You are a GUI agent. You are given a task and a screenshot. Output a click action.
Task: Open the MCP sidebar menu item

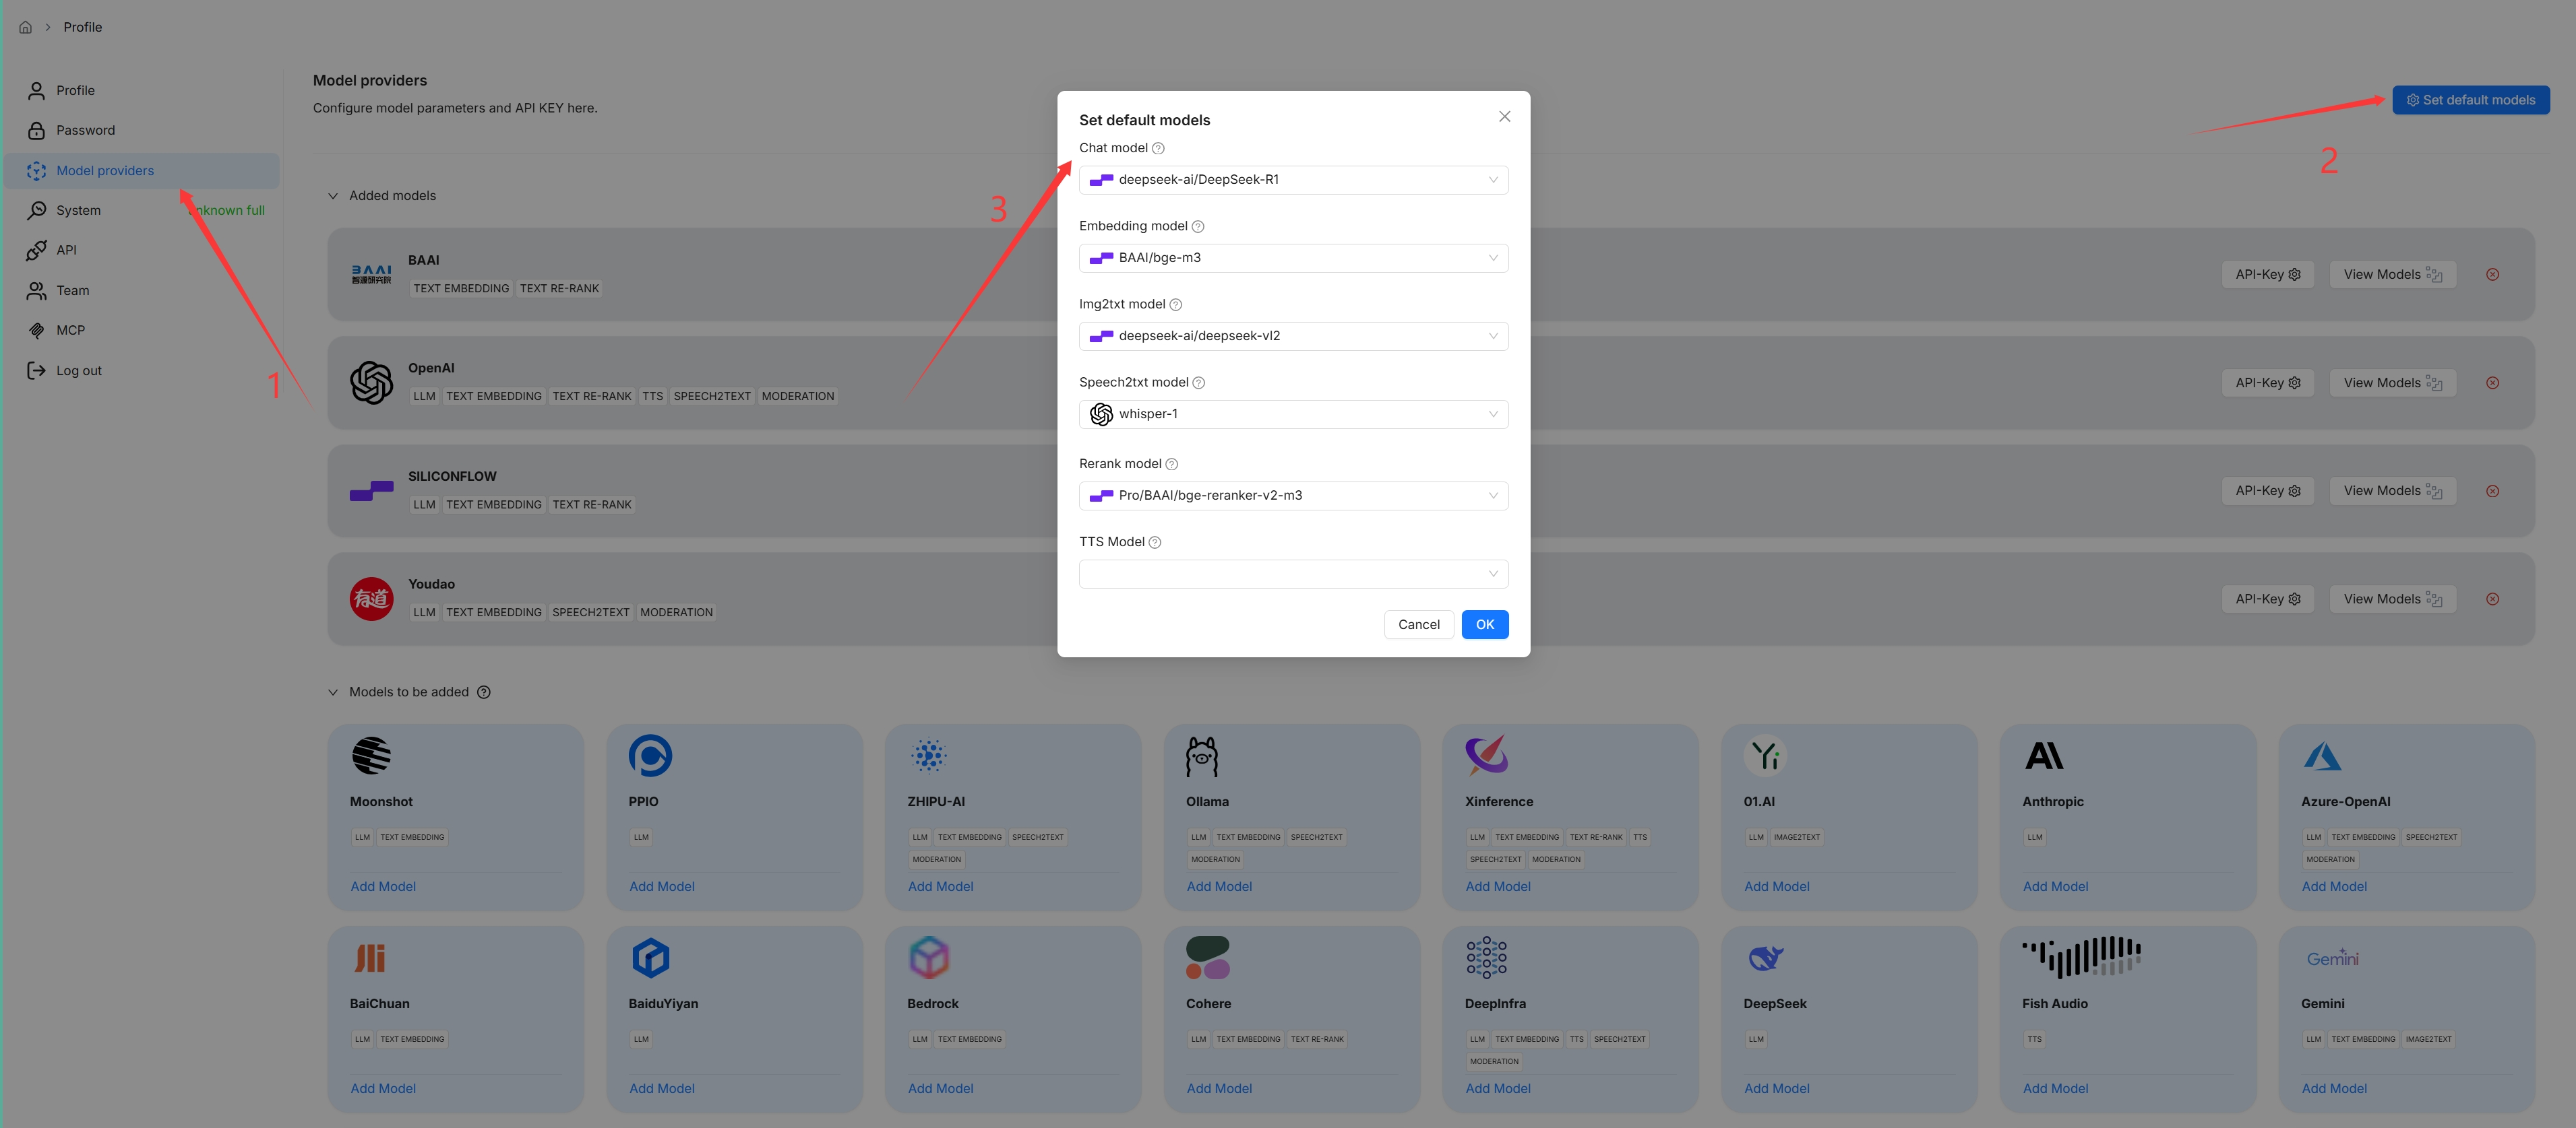click(70, 331)
